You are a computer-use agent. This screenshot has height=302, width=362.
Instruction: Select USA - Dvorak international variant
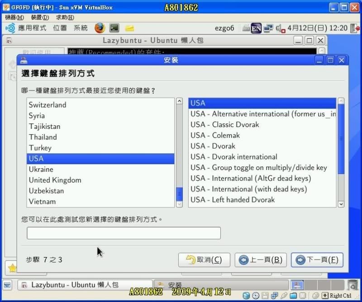click(262, 157)
